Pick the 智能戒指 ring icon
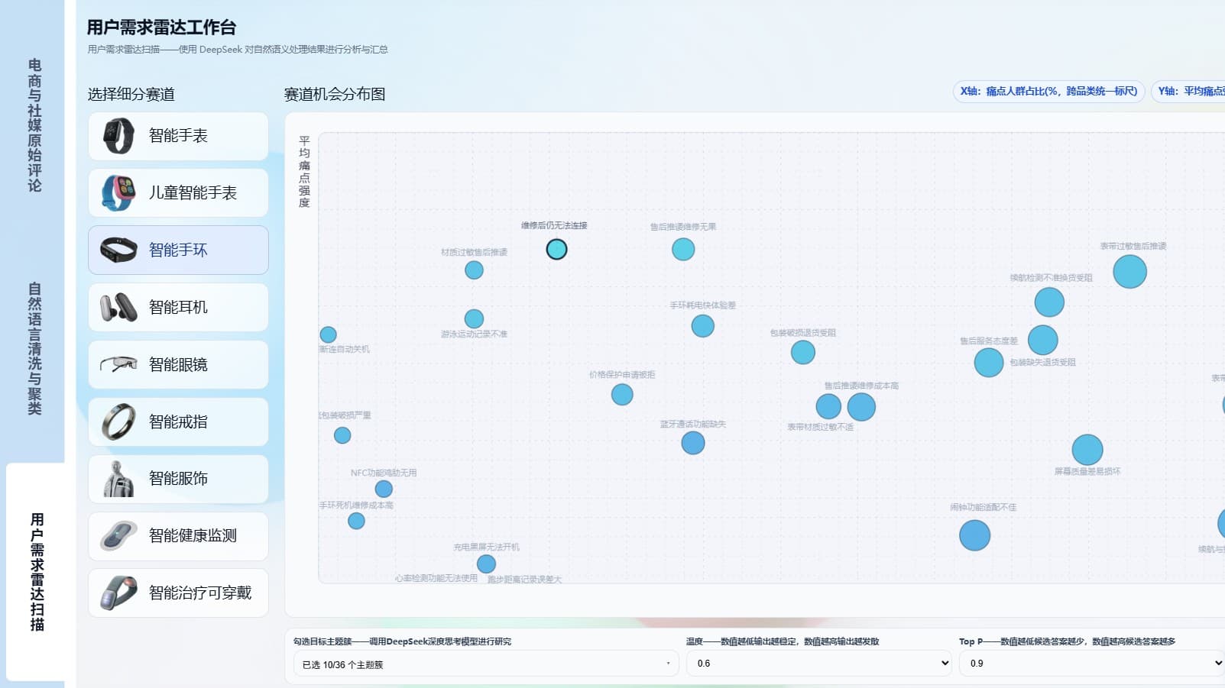 (118, 422)
